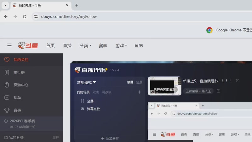Screen dimensions: 252x142
Task: Expand the 分类 dropdown menu
Action: [85, 45]
